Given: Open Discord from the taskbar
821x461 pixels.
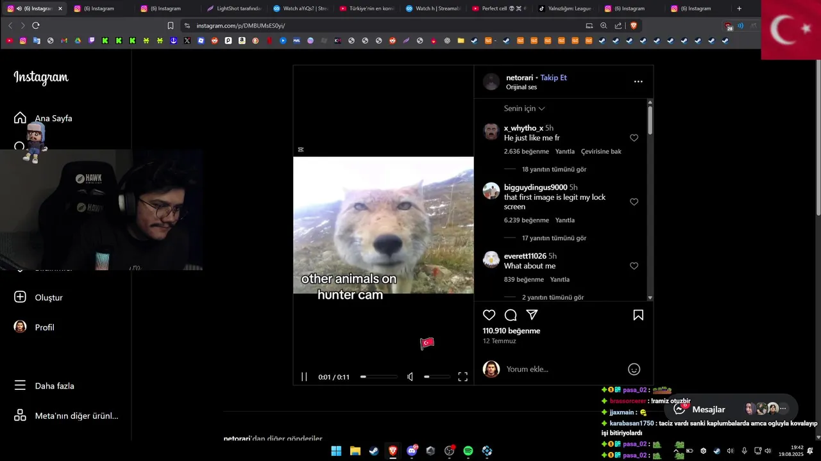Looking at the screenshot, I should pyautogui.click(x=412, y=451).
